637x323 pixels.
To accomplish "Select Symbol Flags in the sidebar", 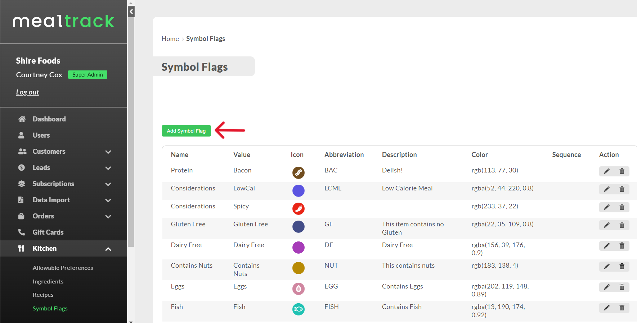I will (x=50, y=309).
